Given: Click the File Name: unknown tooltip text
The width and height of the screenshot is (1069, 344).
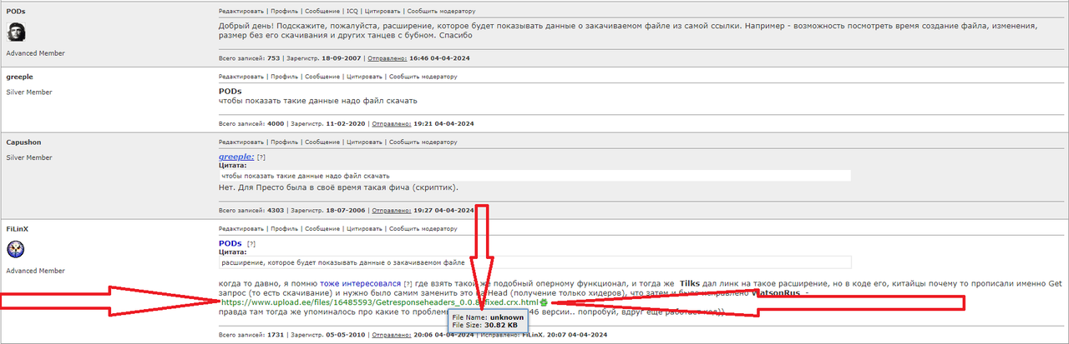Looking at the screenshot, I should tap(488, 317).
